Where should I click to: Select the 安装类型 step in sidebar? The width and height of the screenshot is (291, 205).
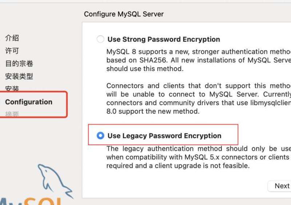pos(19,76)
